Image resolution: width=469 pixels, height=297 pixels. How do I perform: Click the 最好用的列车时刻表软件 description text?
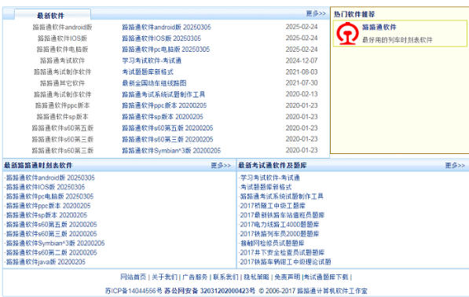398,40
